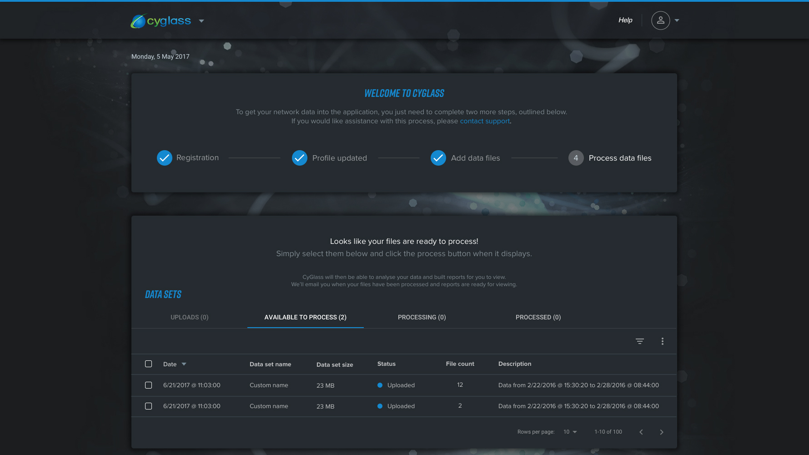Open the user profile avatar icon
The height and width of the screenshot is (455, 809).
pyautogui.click(x=660, y=20)
